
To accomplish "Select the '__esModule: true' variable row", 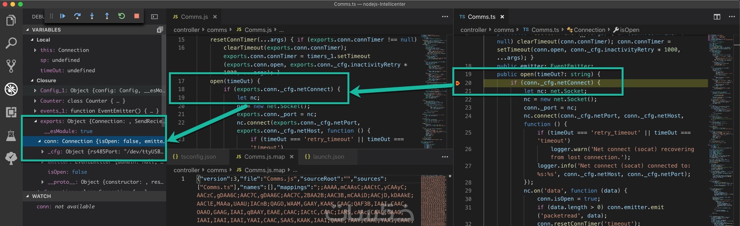I will pyautogui.click(x=94, y=131).
